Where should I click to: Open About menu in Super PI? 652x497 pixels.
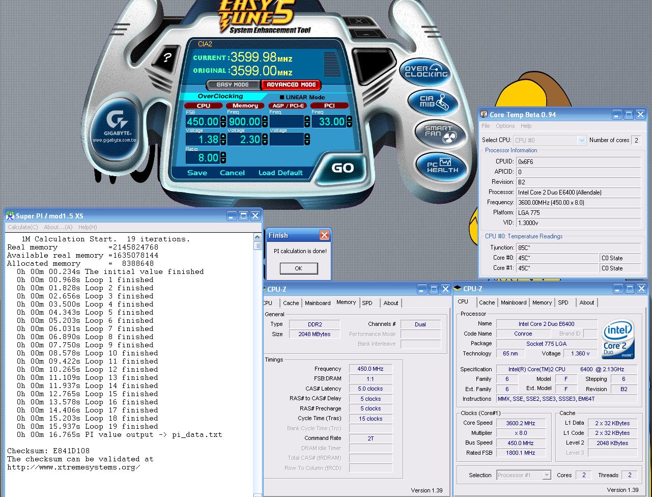(58, 227)
